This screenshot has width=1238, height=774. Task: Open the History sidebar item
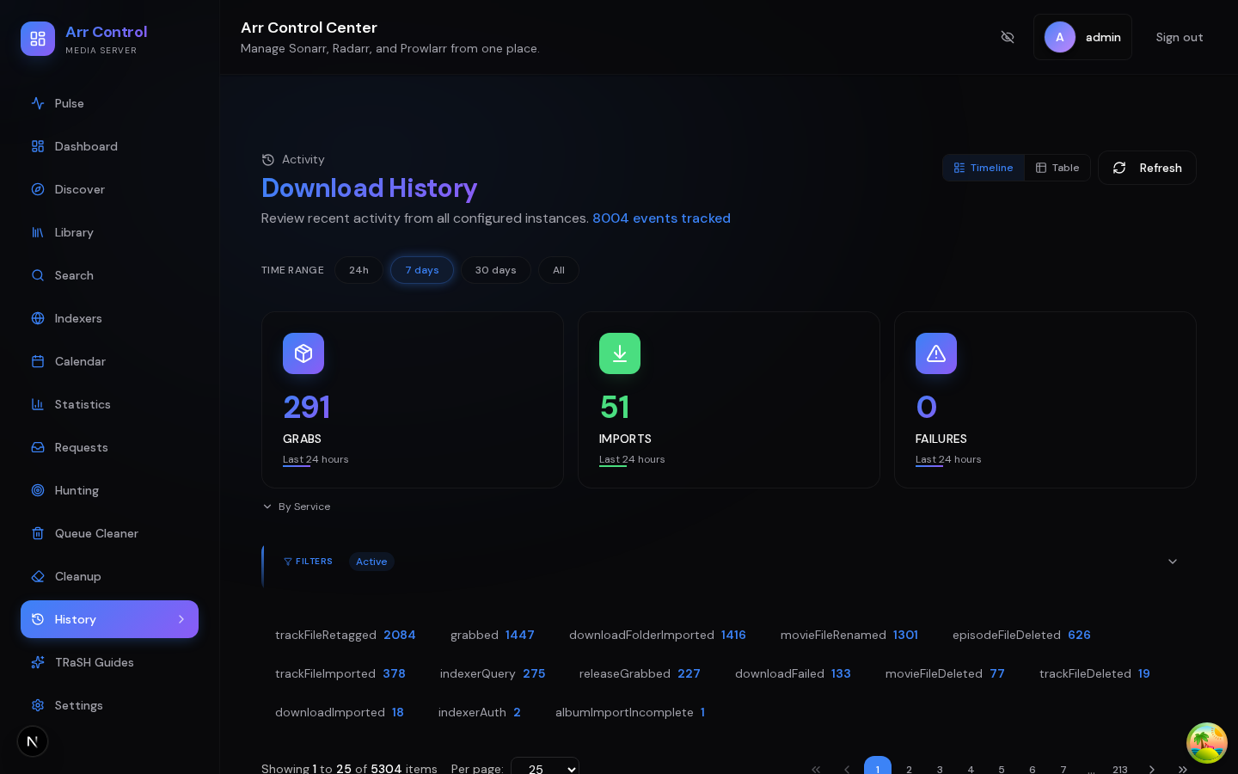click(x=109, y=619)
